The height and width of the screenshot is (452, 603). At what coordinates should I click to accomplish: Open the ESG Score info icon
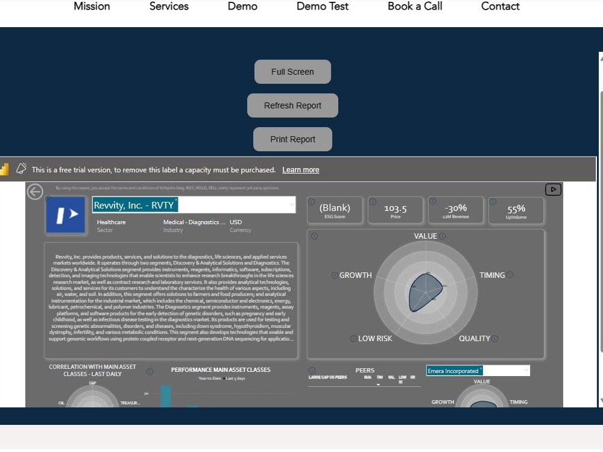click(x=312, y=202)
